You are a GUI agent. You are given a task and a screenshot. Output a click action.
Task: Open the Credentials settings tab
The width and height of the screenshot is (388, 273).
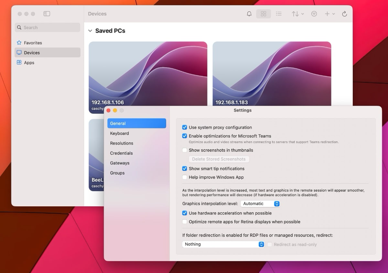(121, 153)
